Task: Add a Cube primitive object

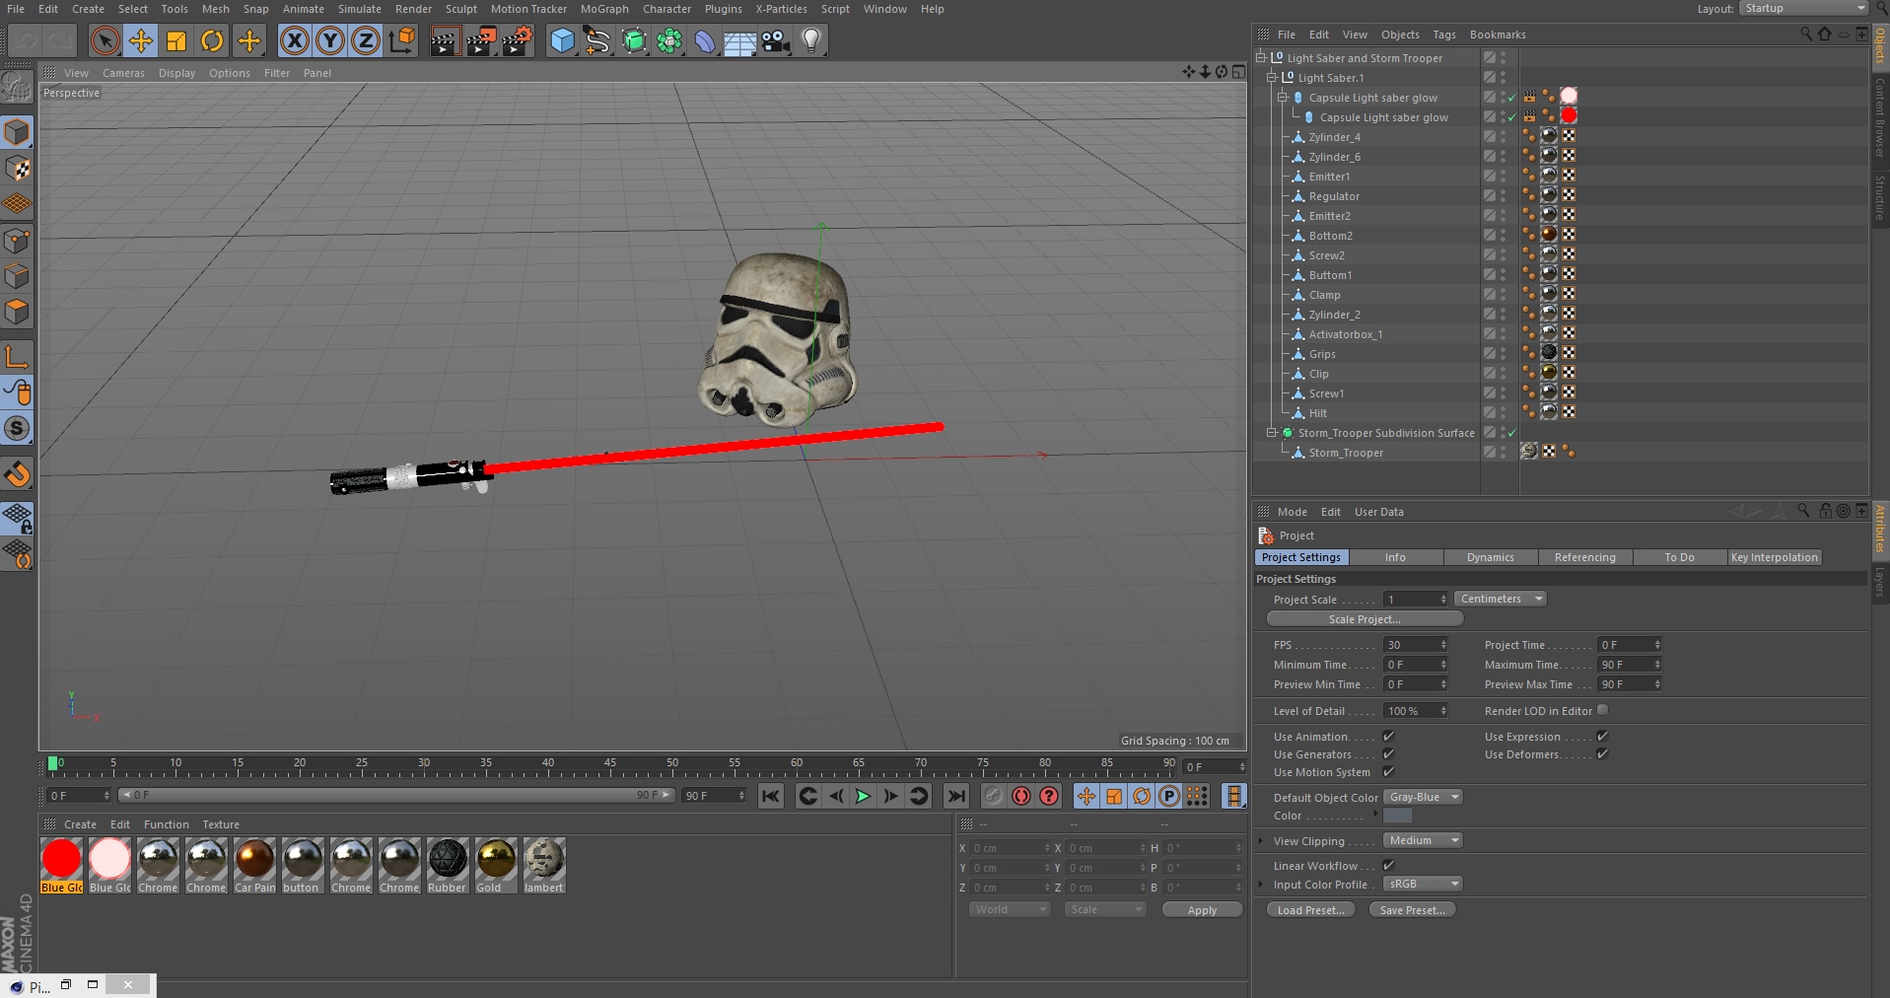Action: [562, 40]
